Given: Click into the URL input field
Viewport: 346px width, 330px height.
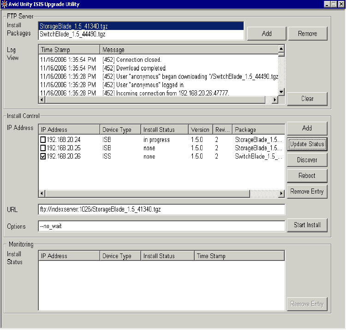Looking at the screenshot, I should [x=161, y=209].
